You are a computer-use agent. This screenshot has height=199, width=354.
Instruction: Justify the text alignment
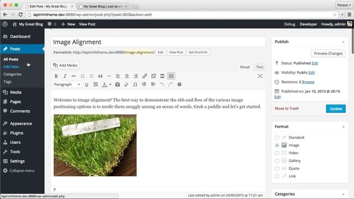pyautogui.click(x=96, y=85)
